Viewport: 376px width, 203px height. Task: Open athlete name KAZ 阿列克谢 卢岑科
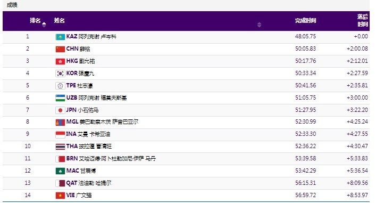pyautogui.click(x=91, y=37)
